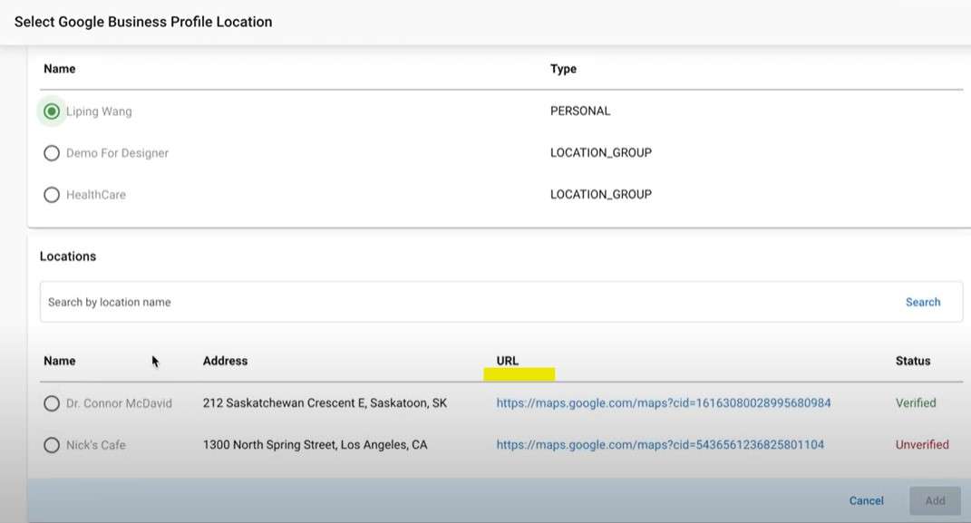
Task: Click the Nick's Cafe name label
Action: (96, 445)
